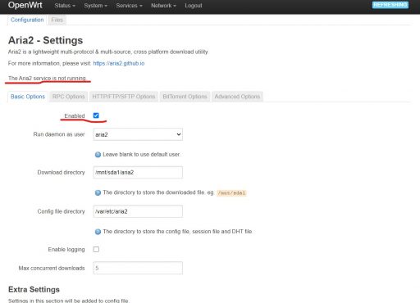This screenshot has height=303, width=420.
Task: Click the 'Enable logging' label text
Action: 66,250
